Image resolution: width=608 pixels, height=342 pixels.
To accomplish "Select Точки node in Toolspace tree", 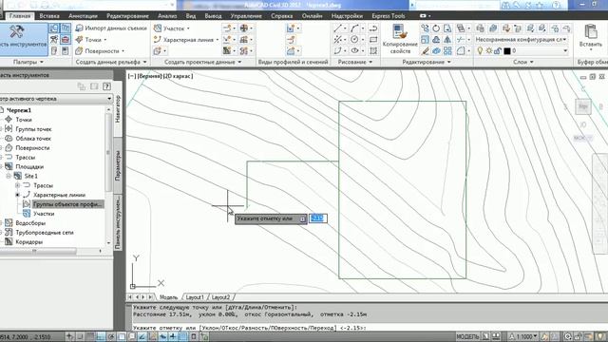I will click(x=24, y=120).
